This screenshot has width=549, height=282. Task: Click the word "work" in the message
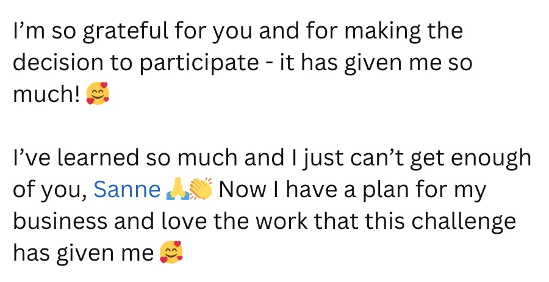[x=281, y=221]
